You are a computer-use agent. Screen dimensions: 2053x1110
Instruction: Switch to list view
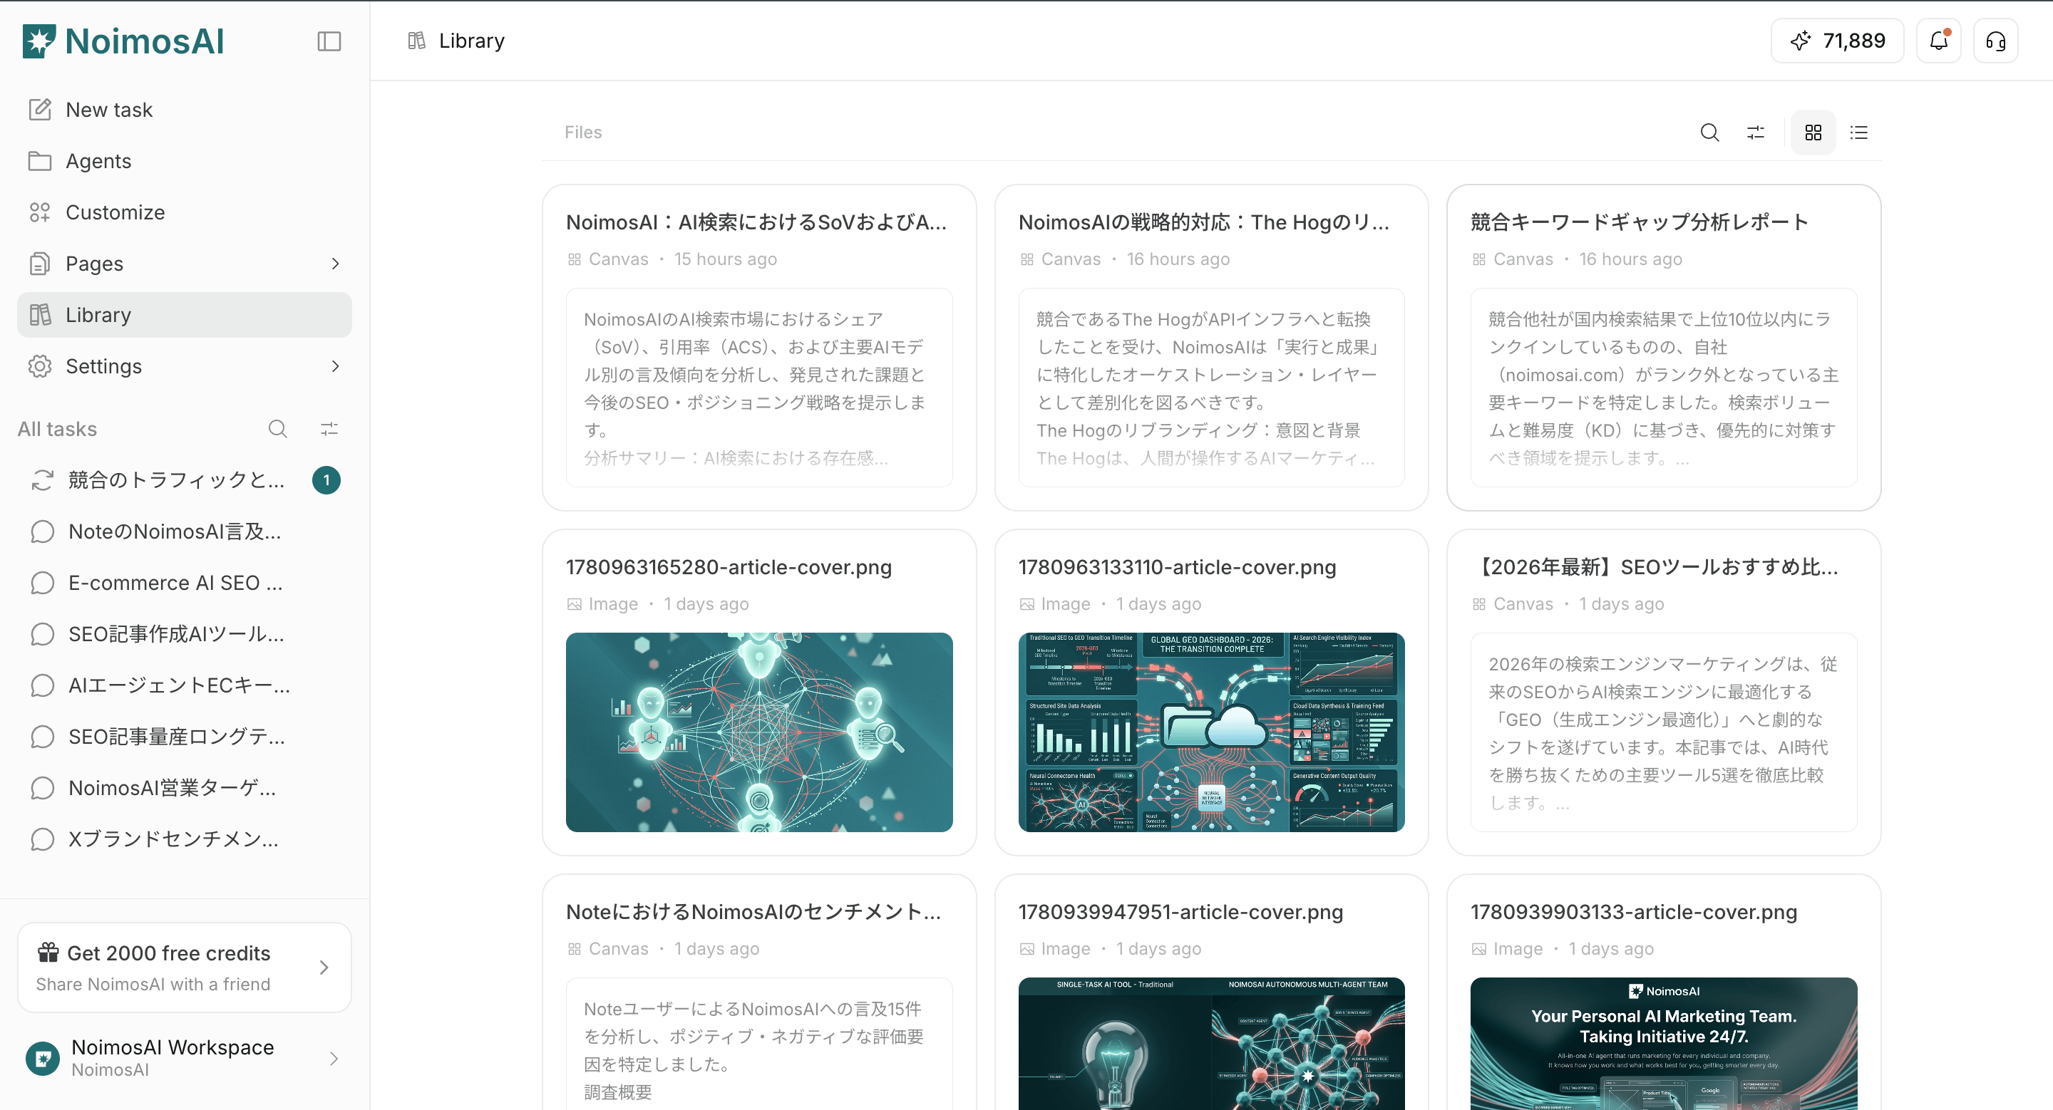pos(1859,133)
